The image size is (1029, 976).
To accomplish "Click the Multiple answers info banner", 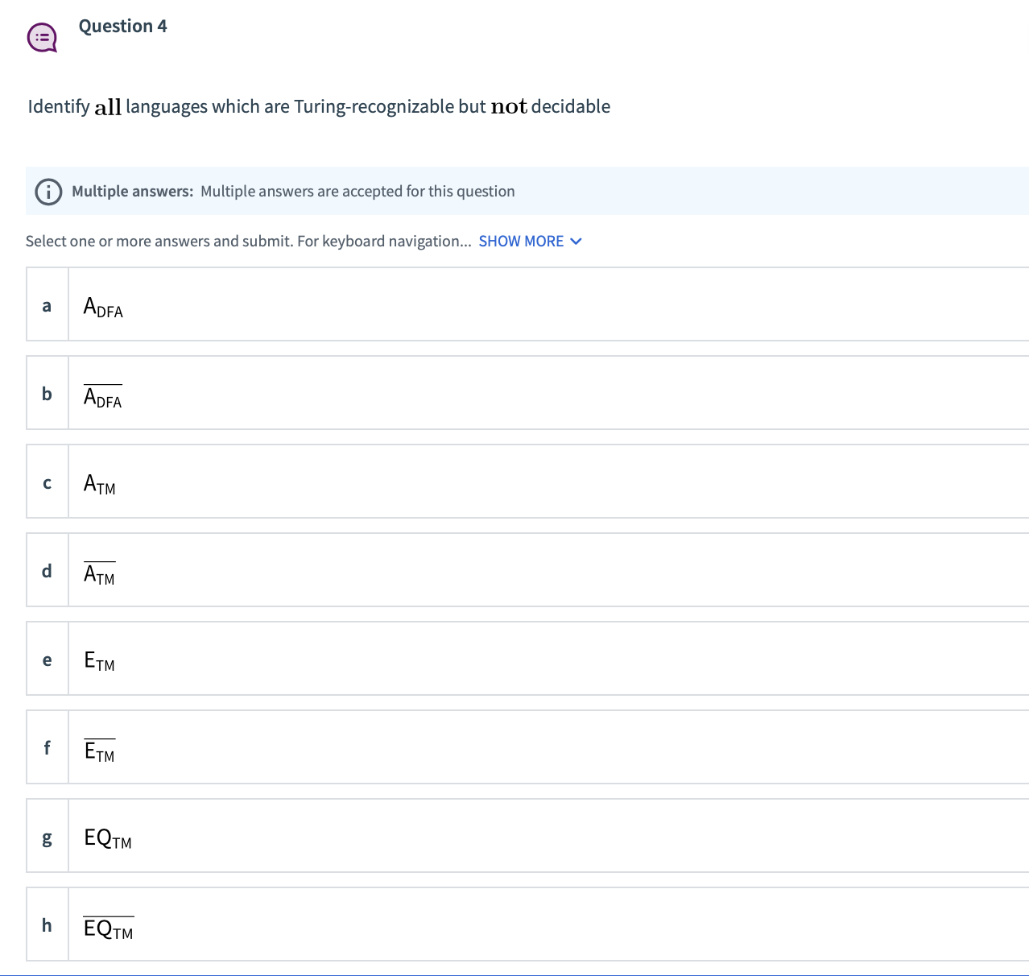I will tap(527, 191).
